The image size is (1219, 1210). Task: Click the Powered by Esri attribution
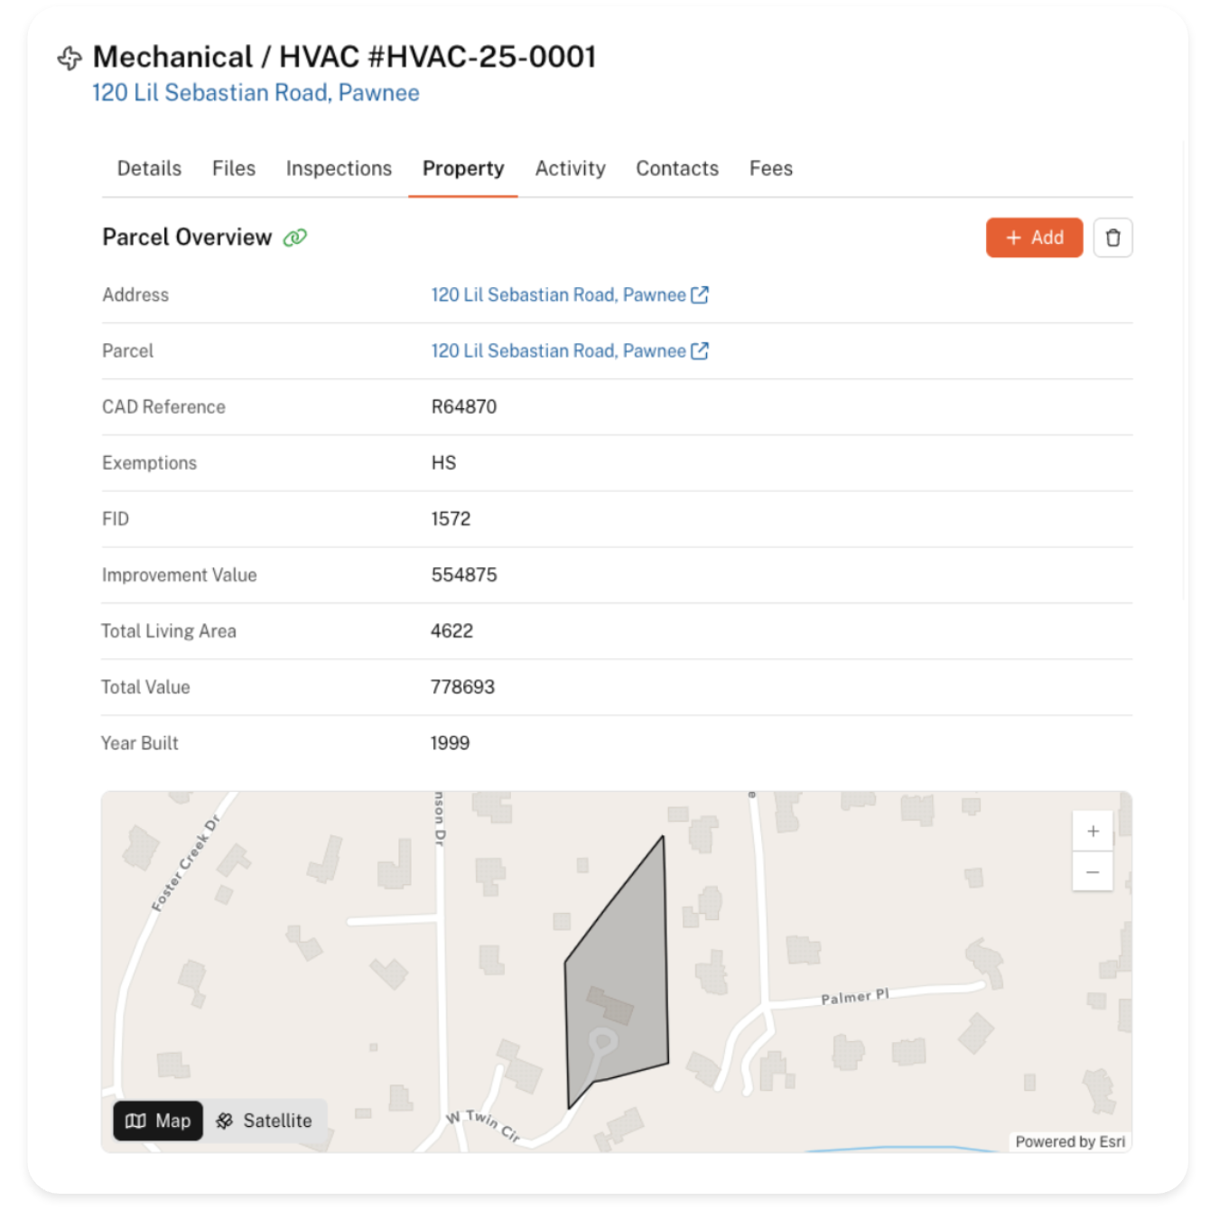click(x=1070, y=1141)
